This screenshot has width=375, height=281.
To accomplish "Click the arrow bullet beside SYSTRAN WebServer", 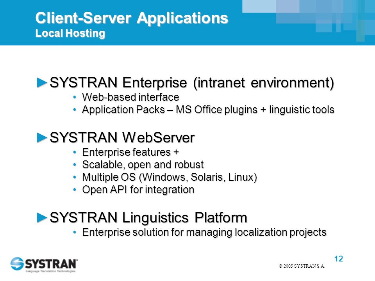I will coord(42,138).
